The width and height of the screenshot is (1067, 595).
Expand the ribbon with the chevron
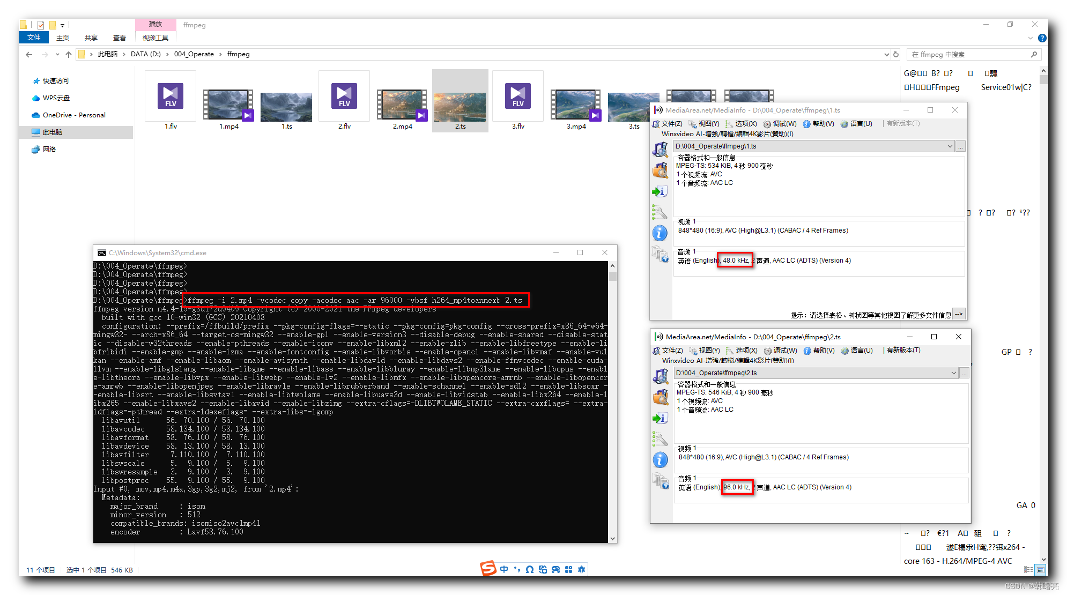[x=1030, y=38]
